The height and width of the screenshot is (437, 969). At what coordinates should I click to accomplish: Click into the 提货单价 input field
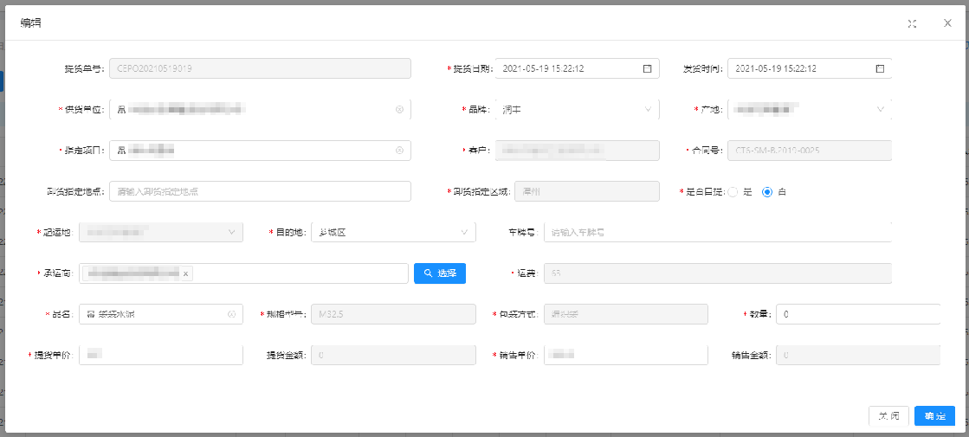click(161, 355)
